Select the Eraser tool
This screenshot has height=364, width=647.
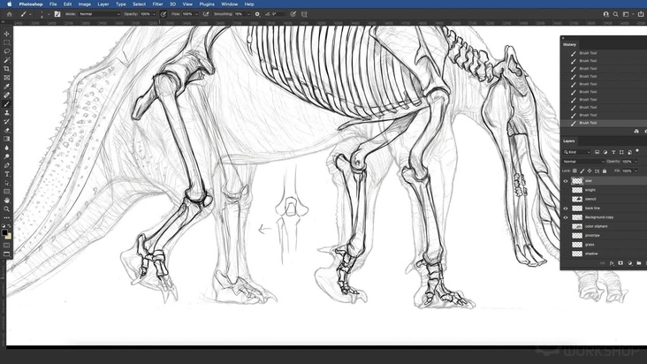[6, 130]
